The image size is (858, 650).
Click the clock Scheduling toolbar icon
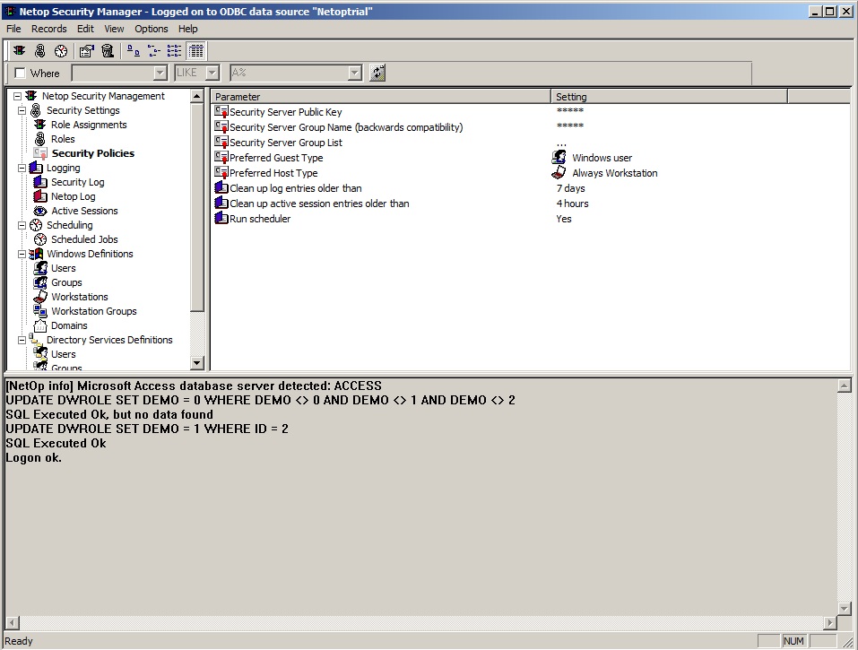click(61, 51)
